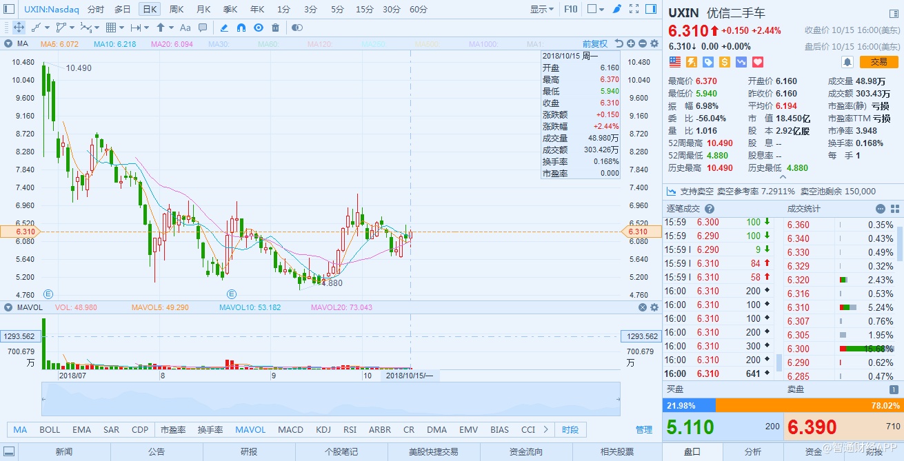Select the speech bubble note tool
The height and width of the screenshot is (461, 904).
pos(203,28)
